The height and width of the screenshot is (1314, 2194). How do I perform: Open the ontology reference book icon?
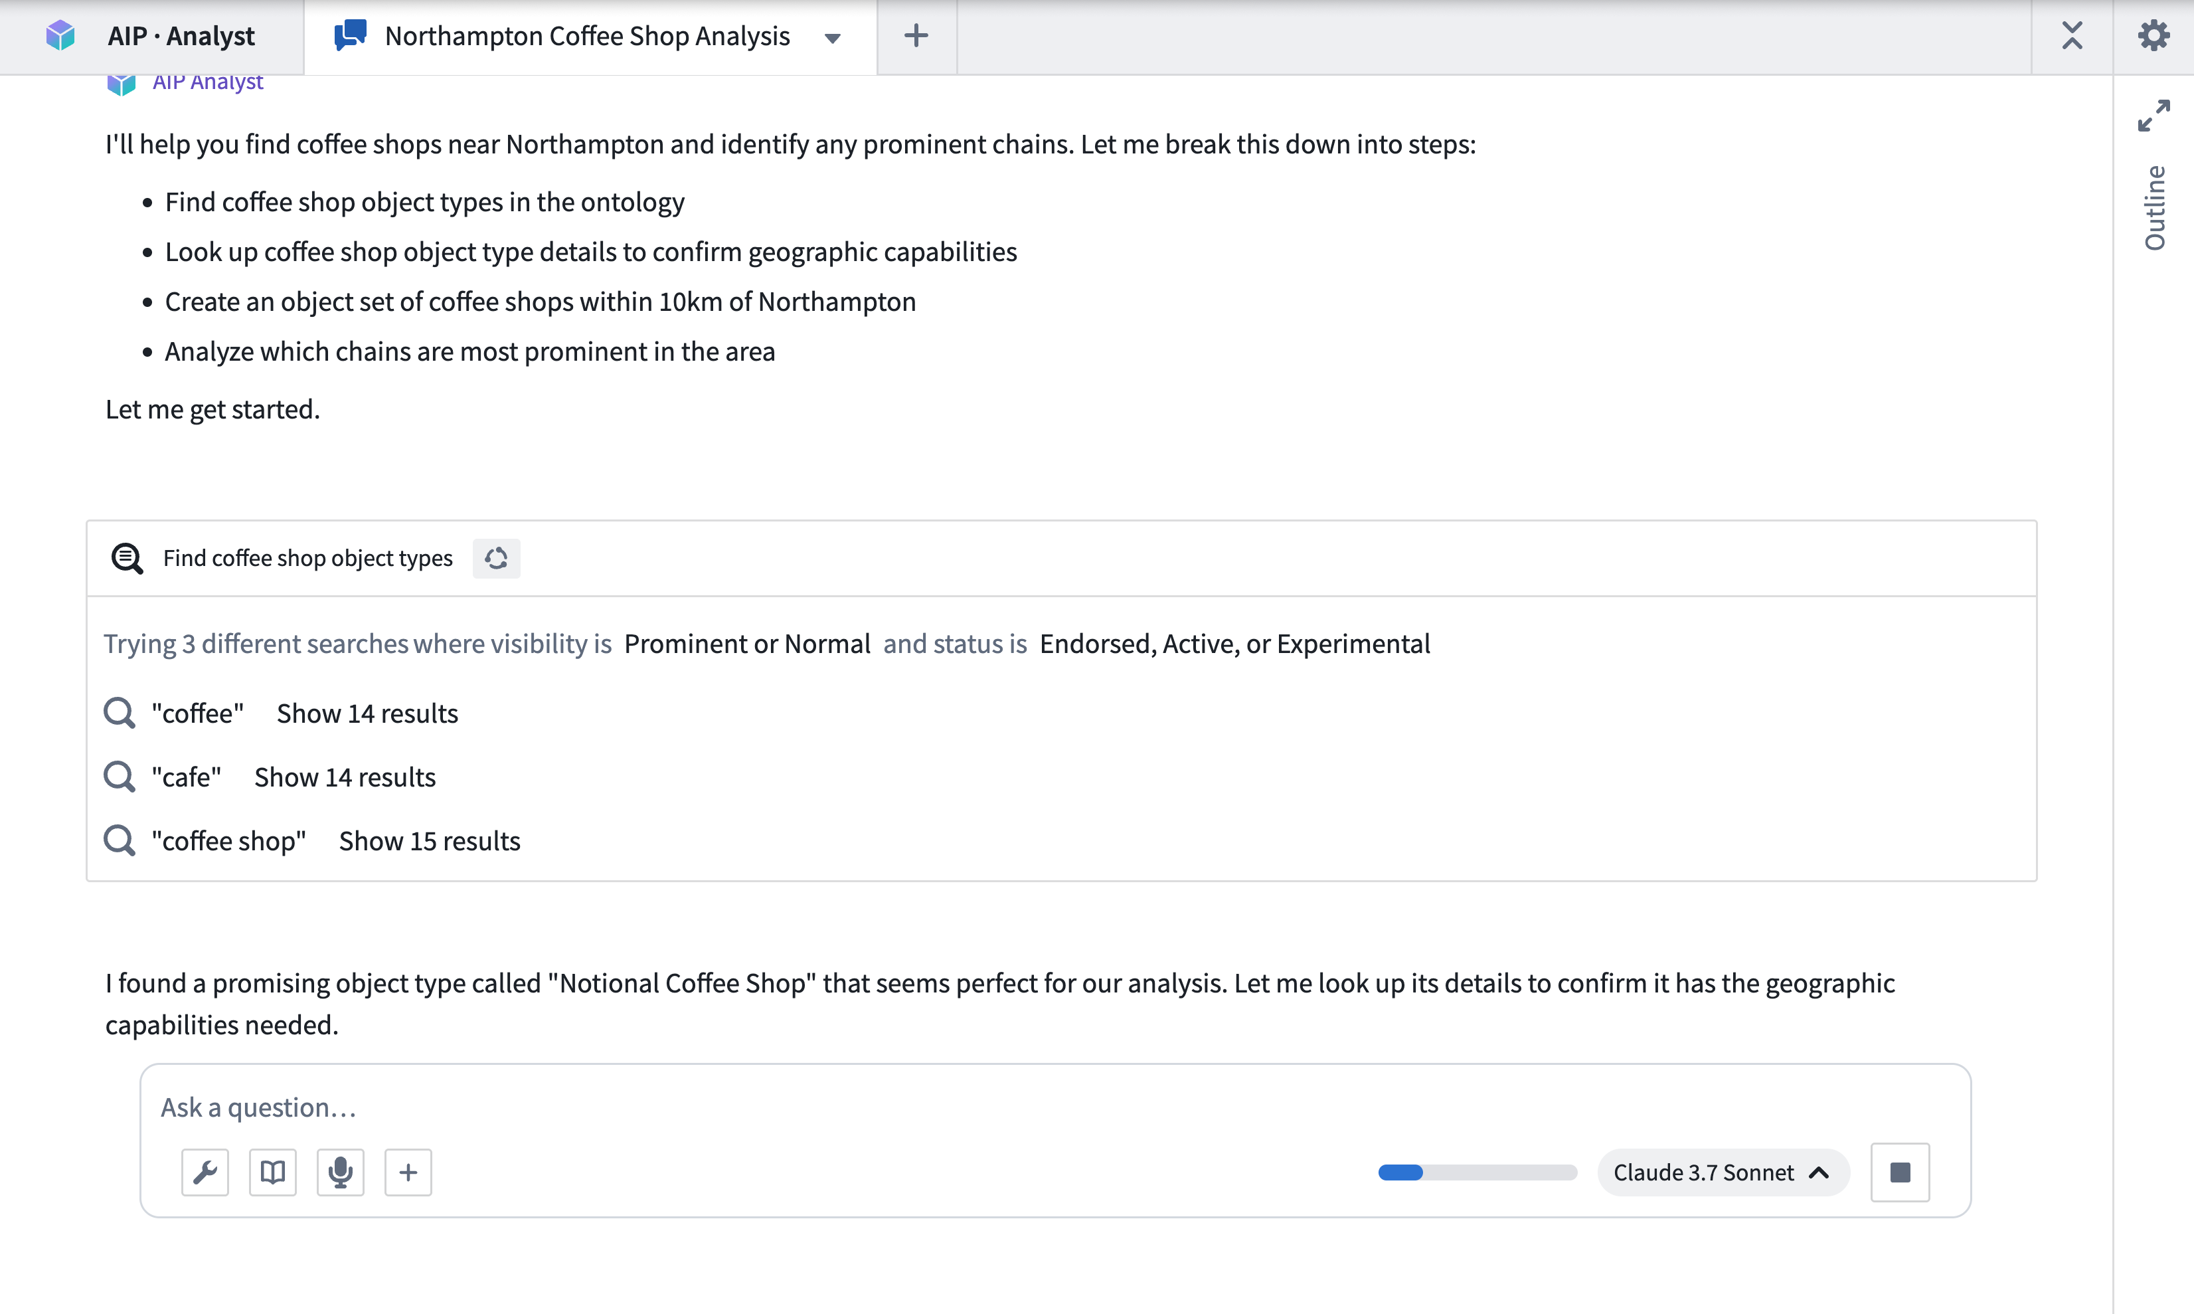[x=272, y=1171]
